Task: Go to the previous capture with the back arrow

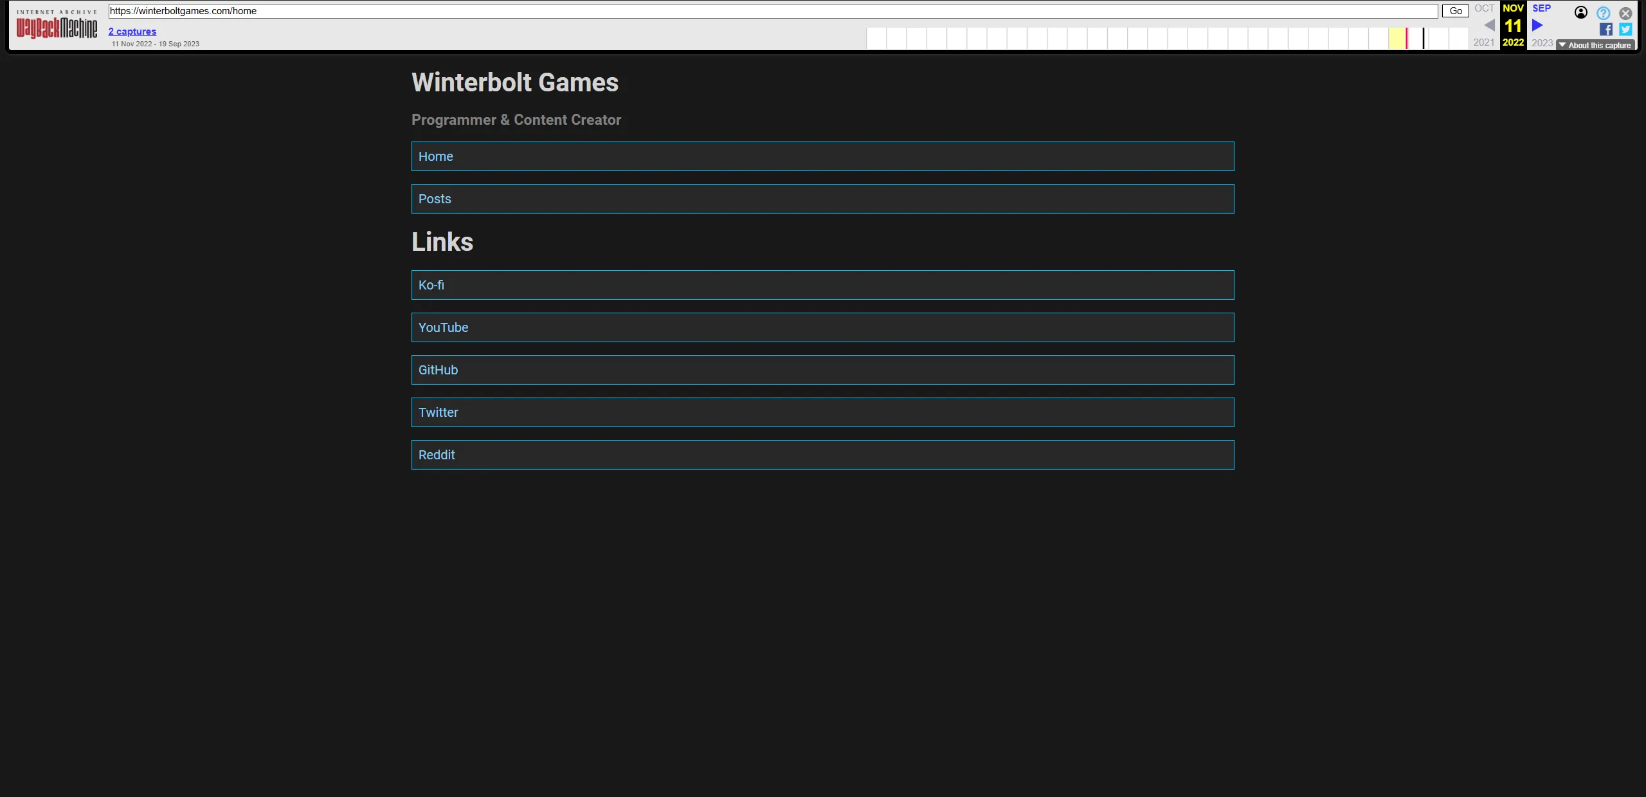Action: tap(1489, 24)
